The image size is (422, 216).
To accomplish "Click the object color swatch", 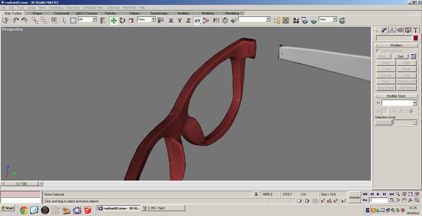I will (415, 38).
